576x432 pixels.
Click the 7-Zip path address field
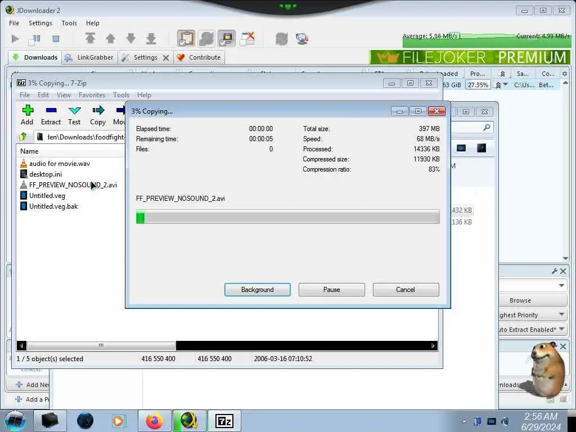coord(79,137)
